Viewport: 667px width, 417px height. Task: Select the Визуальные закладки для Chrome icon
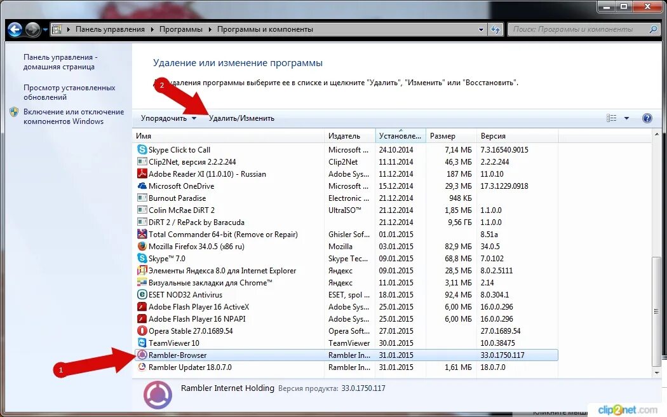pyautogui.click(x=142, y=282)
